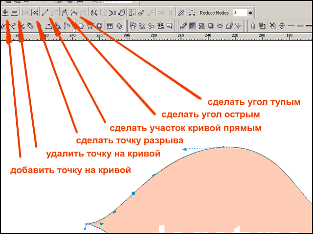Click the control handle arrow at curve's top
The image size is (313, 234).
185,149
